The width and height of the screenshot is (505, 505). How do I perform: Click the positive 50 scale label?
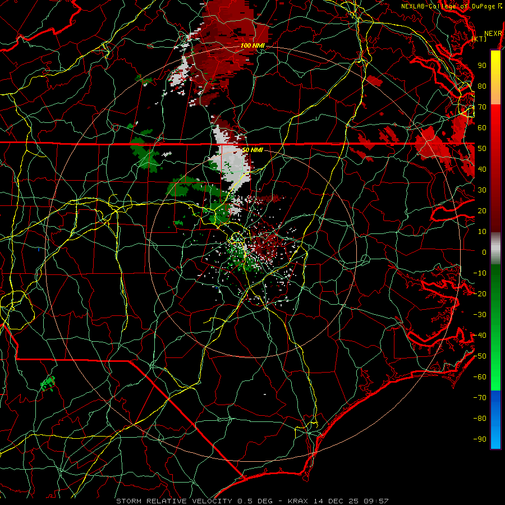482,149
